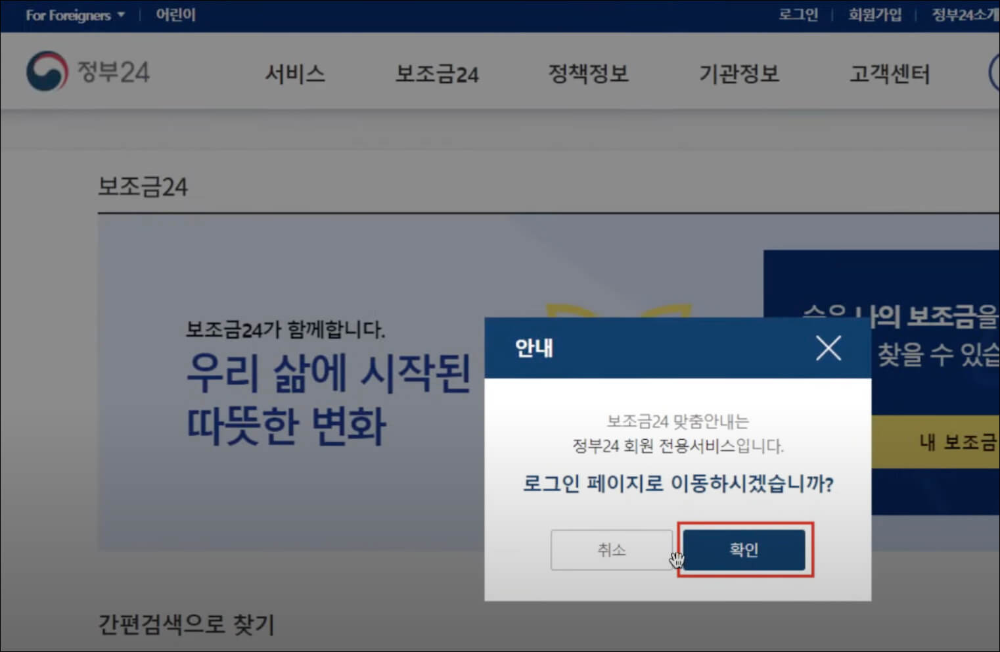Click the 우리 삶에 시작된 banner text
Image resolution: width=1000 pixels, height=652 pixels.
329,373
